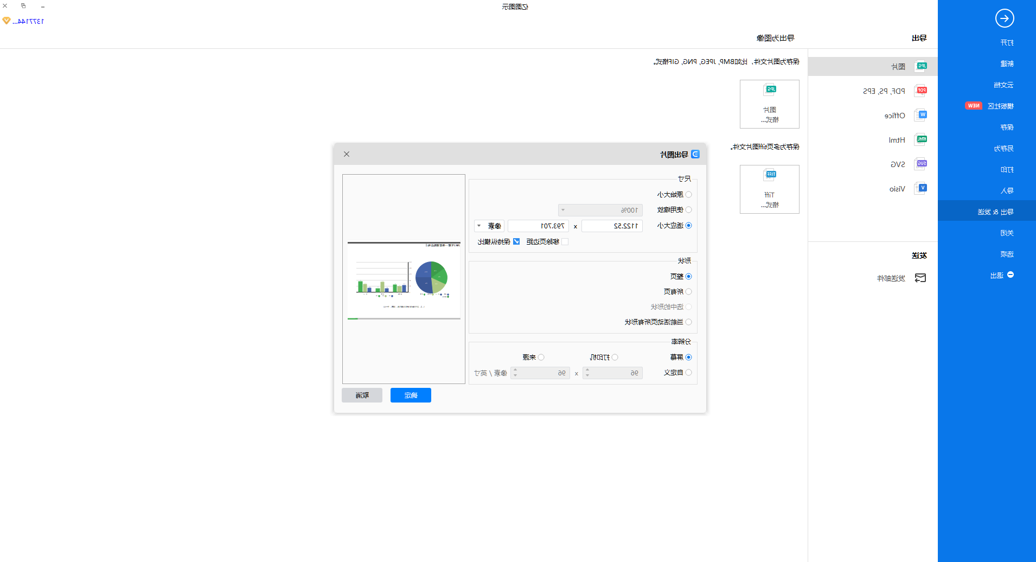Viewport: 1036px width, 562px height.
Task: Select the 来源 resolution radio button
Action: [541, 357]
